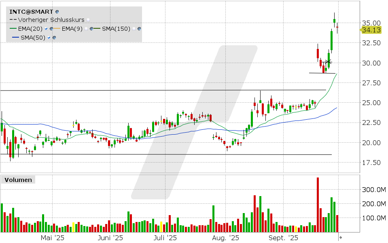388x243 pixels.
Task: Click the green EMA(20) legend color line
Action: (13, 29)
